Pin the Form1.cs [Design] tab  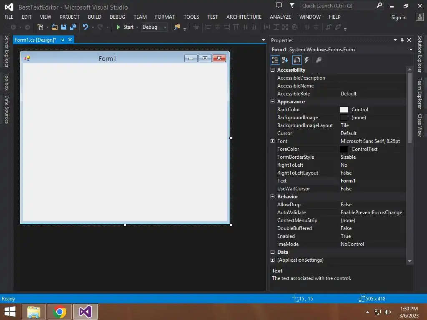pos(63,40)
